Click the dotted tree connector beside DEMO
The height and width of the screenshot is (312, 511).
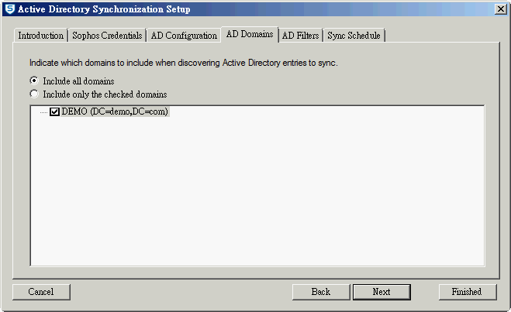(x=43, y=112)
